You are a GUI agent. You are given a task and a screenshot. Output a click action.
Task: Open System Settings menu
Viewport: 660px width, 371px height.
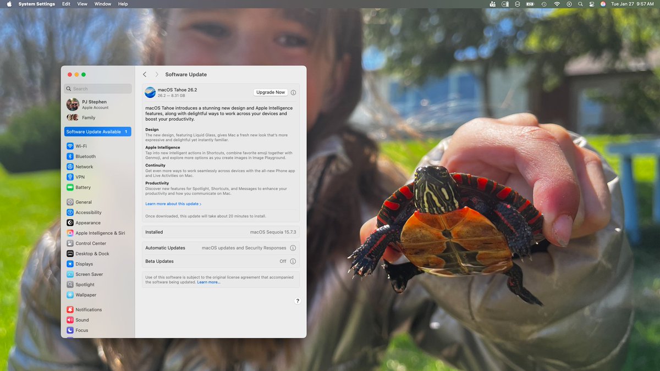pos(37,4)
